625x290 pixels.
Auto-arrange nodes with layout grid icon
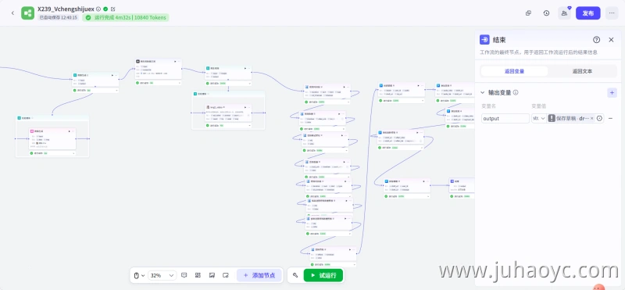point(198,275)
